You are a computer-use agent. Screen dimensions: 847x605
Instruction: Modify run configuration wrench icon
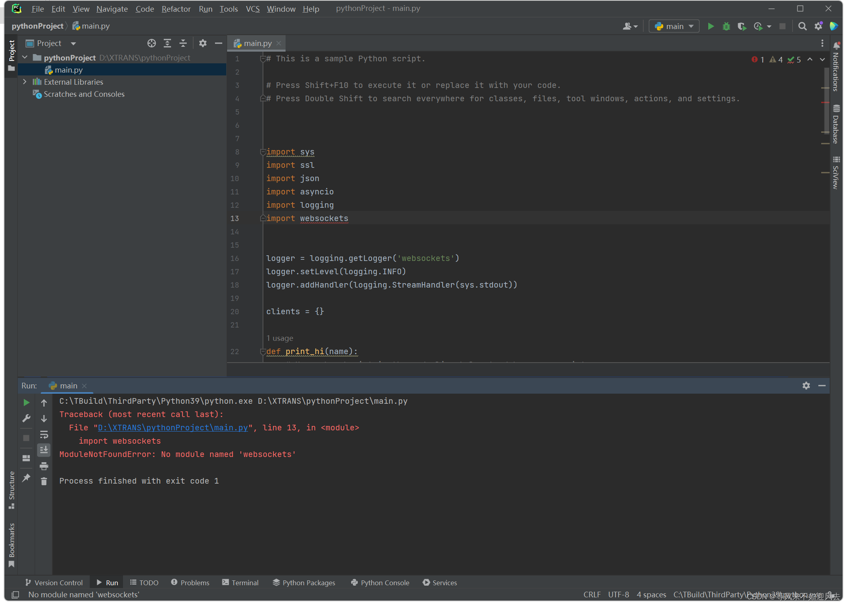click(26, 418)
